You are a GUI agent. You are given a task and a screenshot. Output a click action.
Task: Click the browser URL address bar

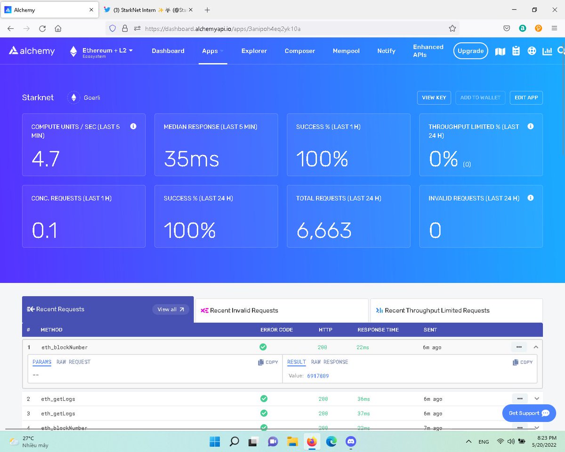pos(282,28)
